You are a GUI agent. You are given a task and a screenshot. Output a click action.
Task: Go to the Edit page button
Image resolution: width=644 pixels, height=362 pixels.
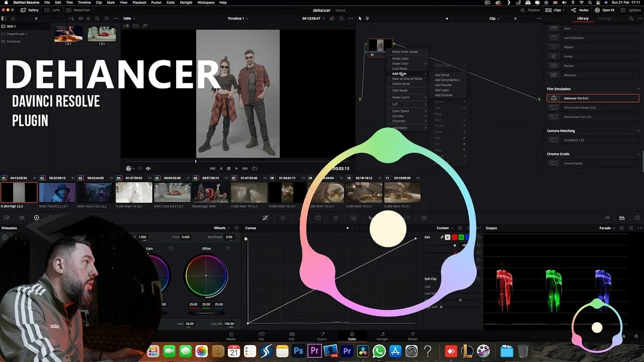click(292, 336)
